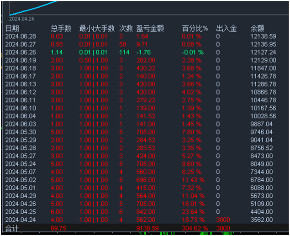Click the 次数 column header
290x236 pixels.
pos(126,28)
